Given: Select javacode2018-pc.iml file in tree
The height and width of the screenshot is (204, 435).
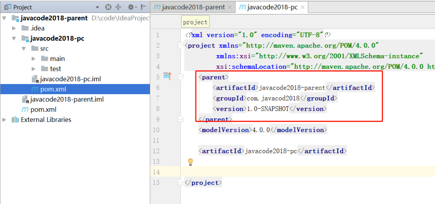Looking at the screenshot, I should [x=70, y=79].
